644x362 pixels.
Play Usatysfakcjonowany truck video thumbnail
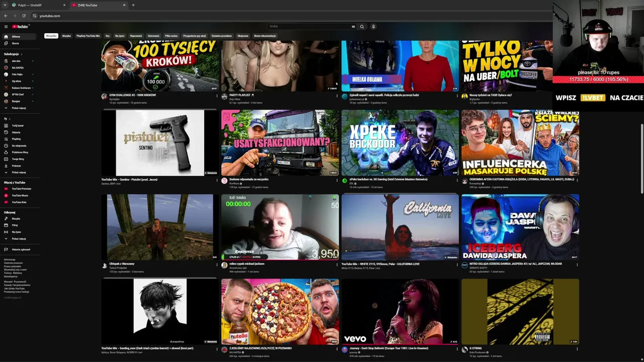pos(280,143)
